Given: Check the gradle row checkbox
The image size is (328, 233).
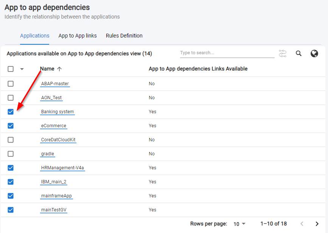Looking at the screenshot, I should click(11, 154).
